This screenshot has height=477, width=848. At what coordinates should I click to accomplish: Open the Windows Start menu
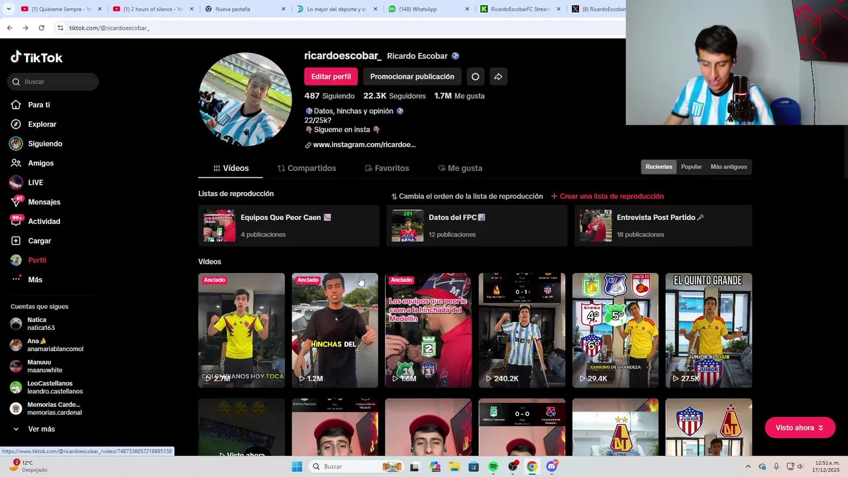click(x=296, y=466)
